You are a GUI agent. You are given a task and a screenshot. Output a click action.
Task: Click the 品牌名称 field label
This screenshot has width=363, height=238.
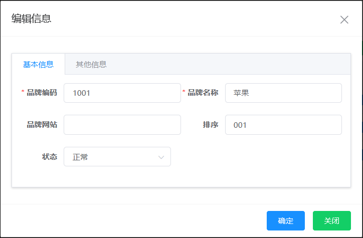click(x=203, y=93)
